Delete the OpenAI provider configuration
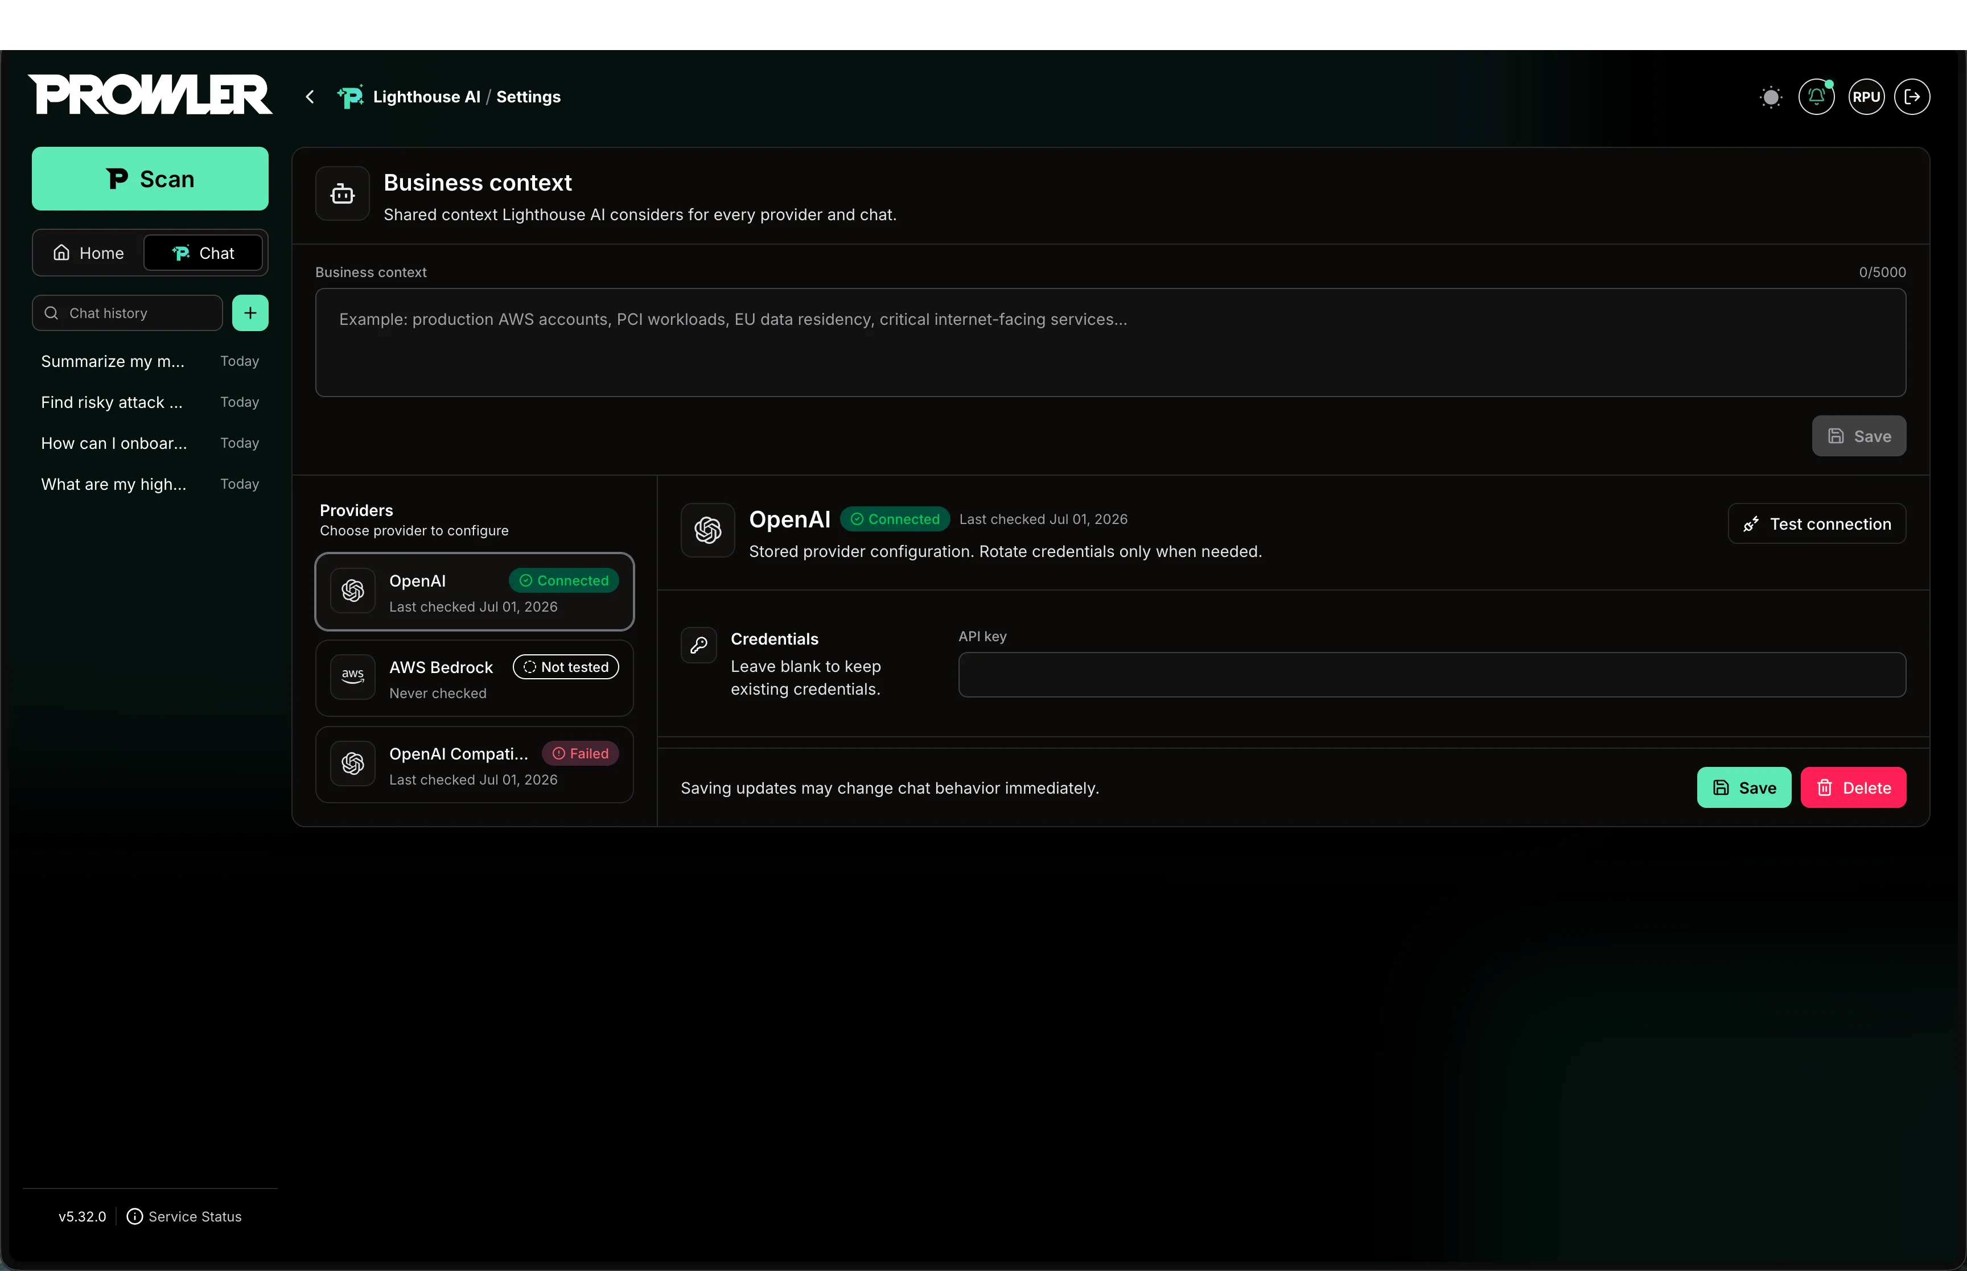Viewport: 1967px width, 1271px height. [x=1853, y=787]
